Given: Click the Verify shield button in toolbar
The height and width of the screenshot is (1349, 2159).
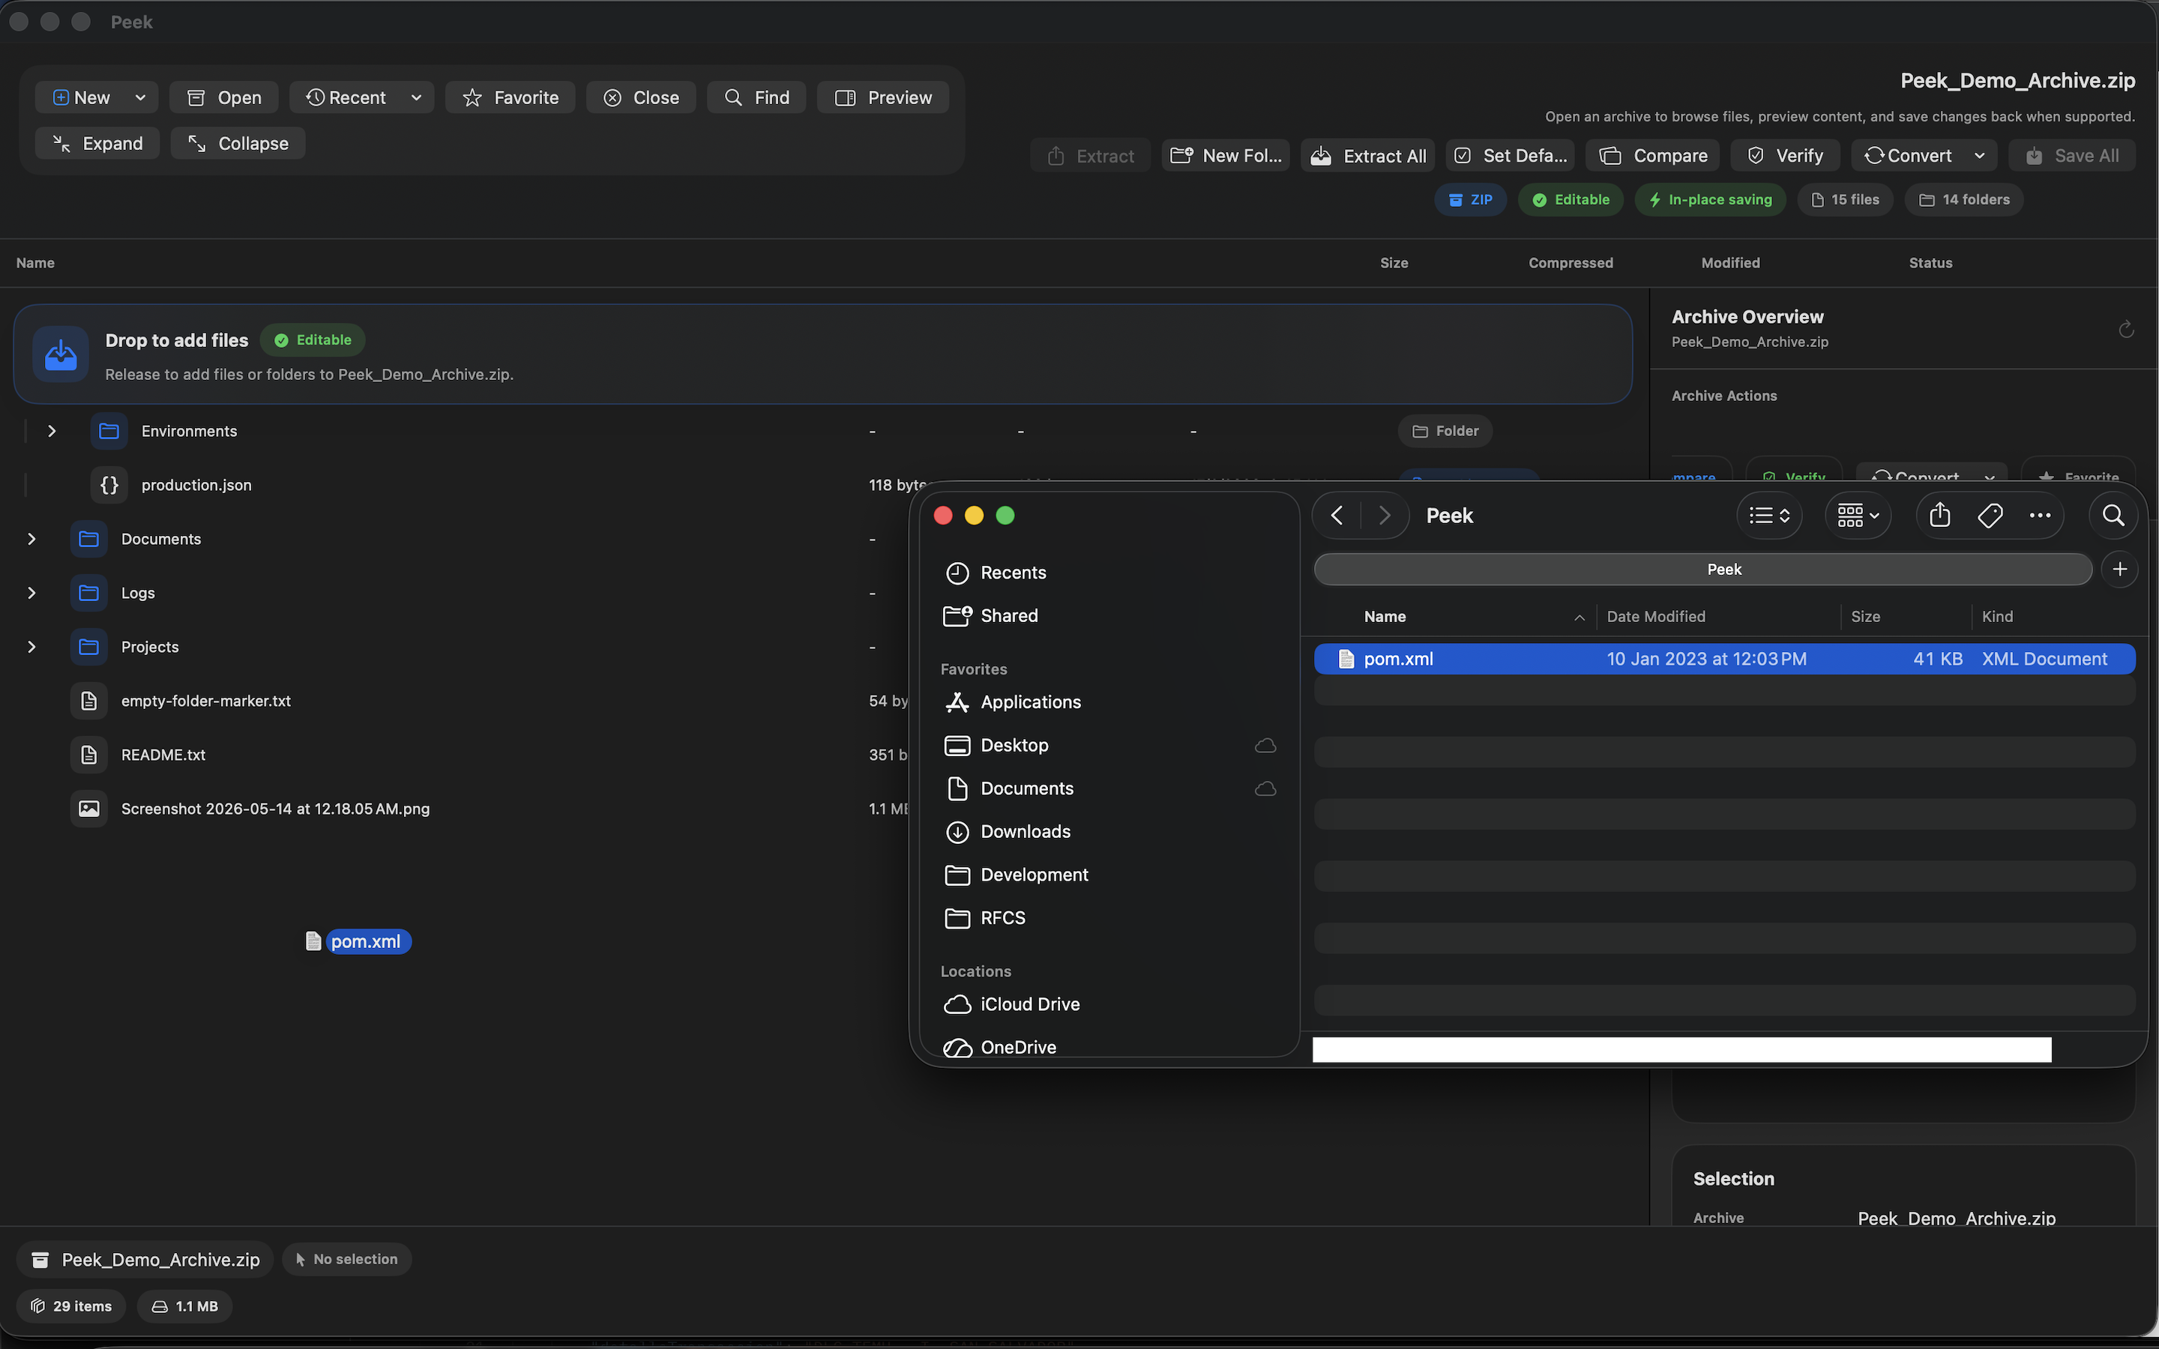Looking at the screenshot, I should tap(1785, 155).
